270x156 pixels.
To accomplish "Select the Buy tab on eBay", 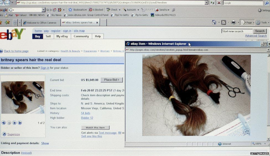I will tap(38, 36).
